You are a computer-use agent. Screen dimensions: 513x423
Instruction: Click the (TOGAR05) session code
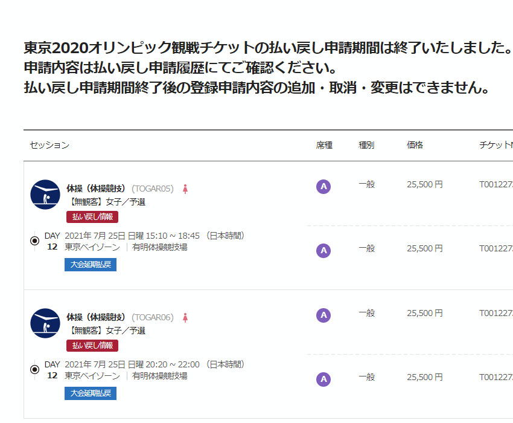point(153,189)
